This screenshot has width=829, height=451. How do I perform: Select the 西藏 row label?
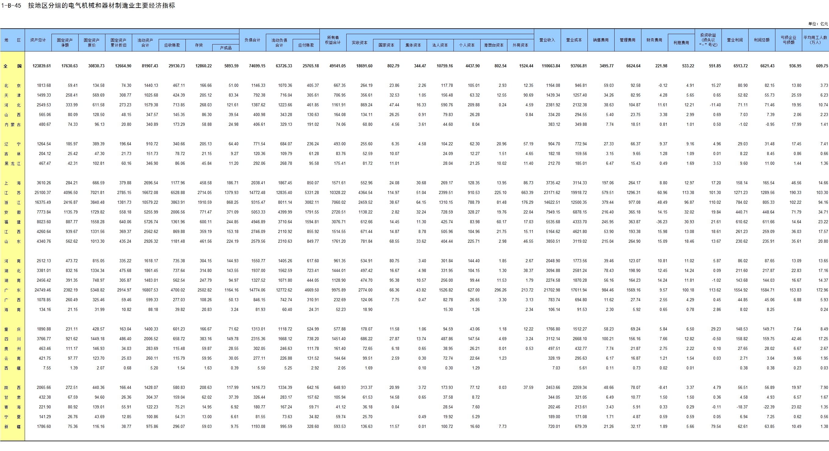tap(12, 368)
